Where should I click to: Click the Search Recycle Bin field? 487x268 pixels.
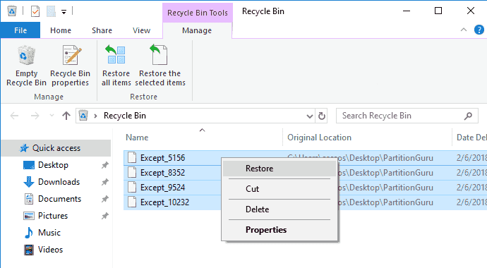[x=407, y=116]
